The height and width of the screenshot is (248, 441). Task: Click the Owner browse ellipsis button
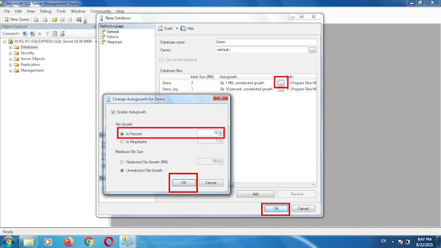[x=313, y=50]
